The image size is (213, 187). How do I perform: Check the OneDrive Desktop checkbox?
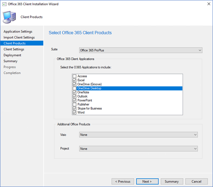tap(75, 88)
